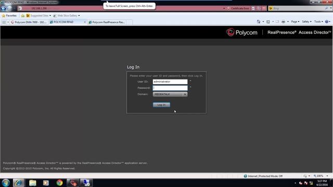Open the Safety menu
The image size is (333, 187).
[306, 22]
